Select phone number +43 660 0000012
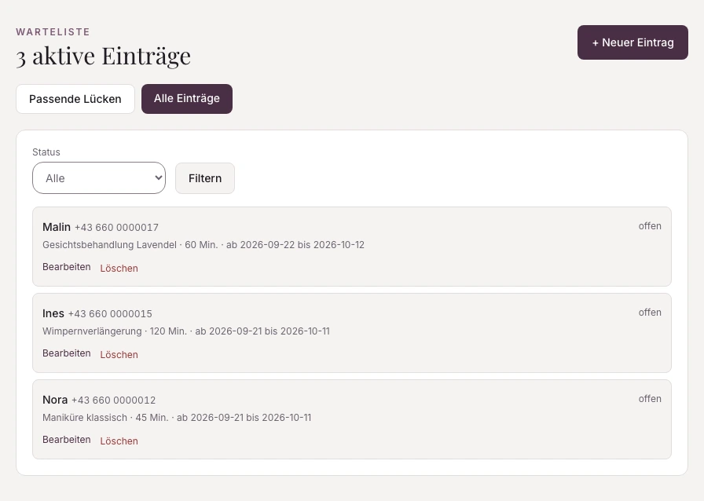This screenshot has width=704, height=501. 114,400
